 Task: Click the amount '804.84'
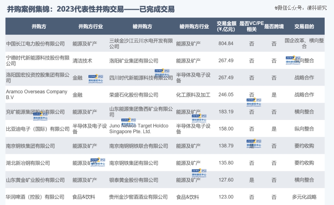pyautogui.click(x=226, y=43)
